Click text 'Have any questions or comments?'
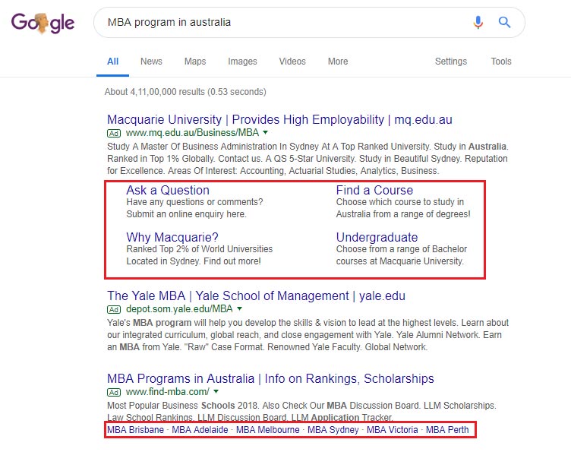 (194, 202)
